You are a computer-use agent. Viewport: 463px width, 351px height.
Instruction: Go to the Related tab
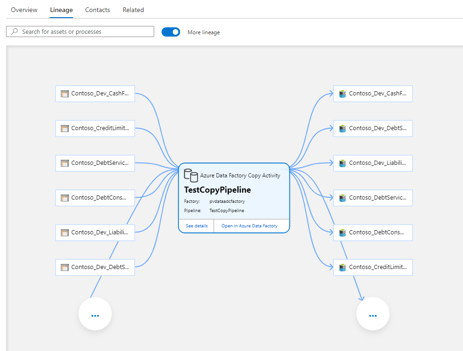(133, 10)
